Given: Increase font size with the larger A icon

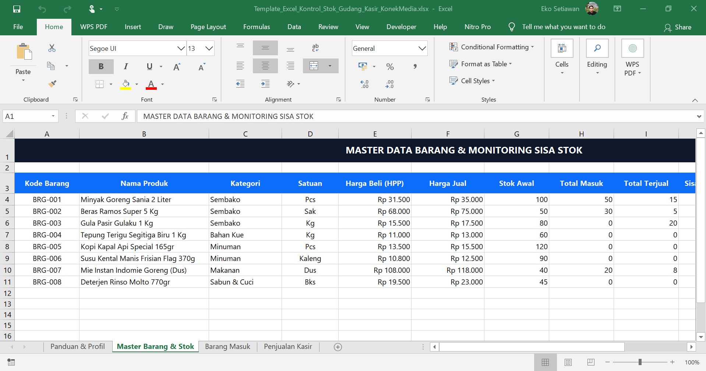Looking at the screenshot, I should 177,67.
